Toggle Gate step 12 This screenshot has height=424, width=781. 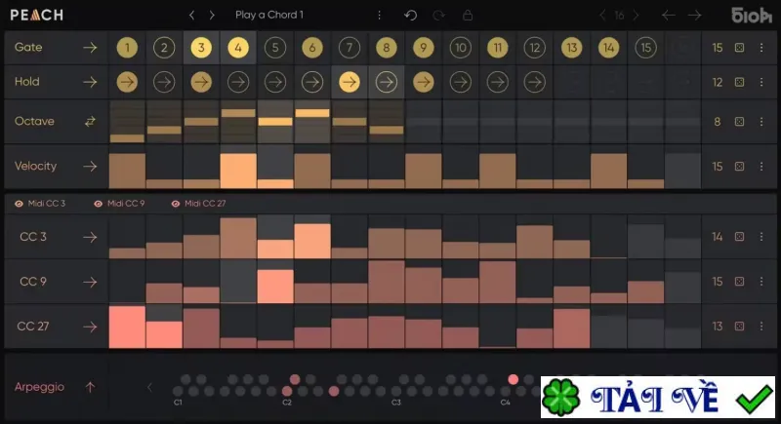click(534, 48)
